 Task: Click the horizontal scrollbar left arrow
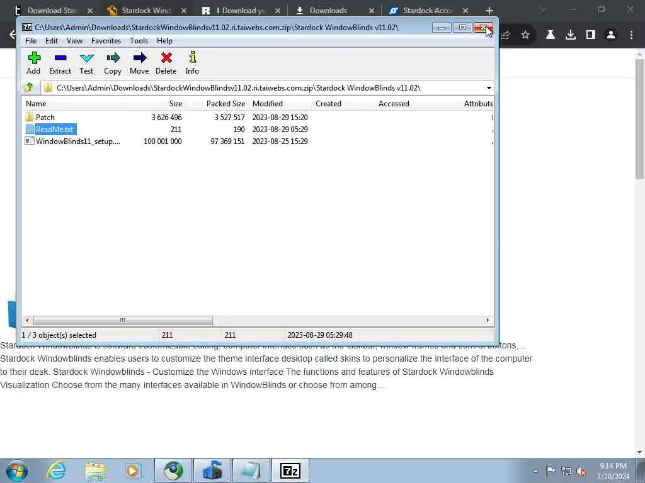pos(27,320)
